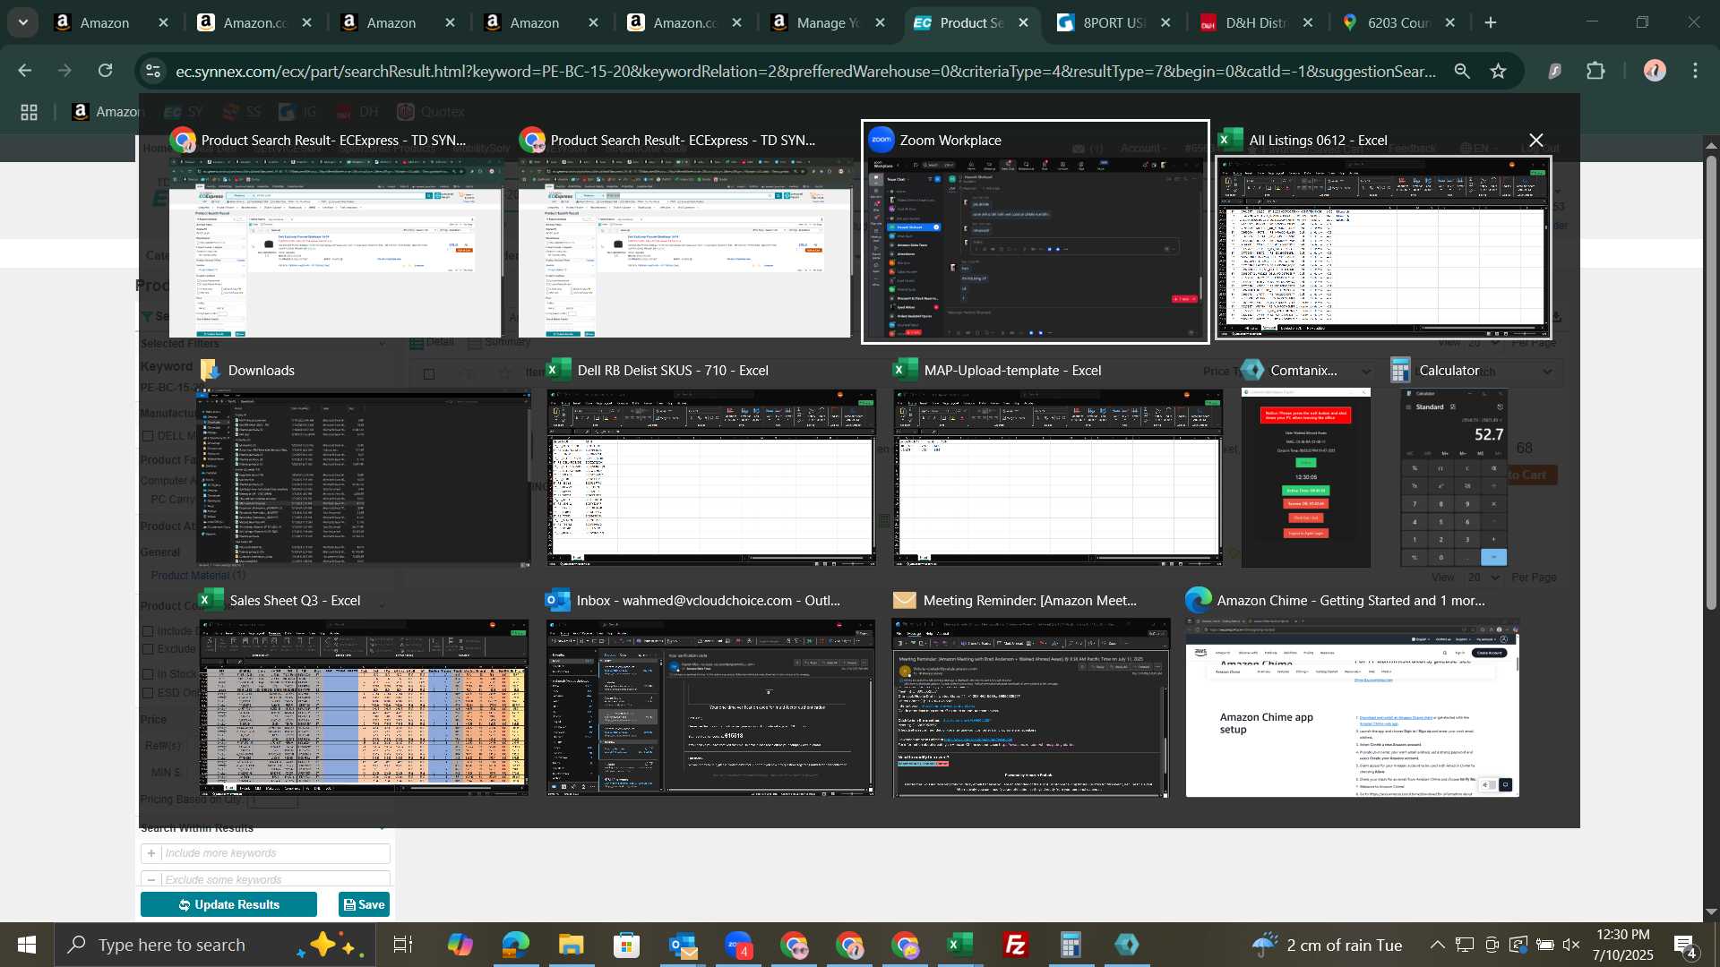Open Task View from taskbar
The width and height of the screenshot is (1720, 967).
point(403,945)
